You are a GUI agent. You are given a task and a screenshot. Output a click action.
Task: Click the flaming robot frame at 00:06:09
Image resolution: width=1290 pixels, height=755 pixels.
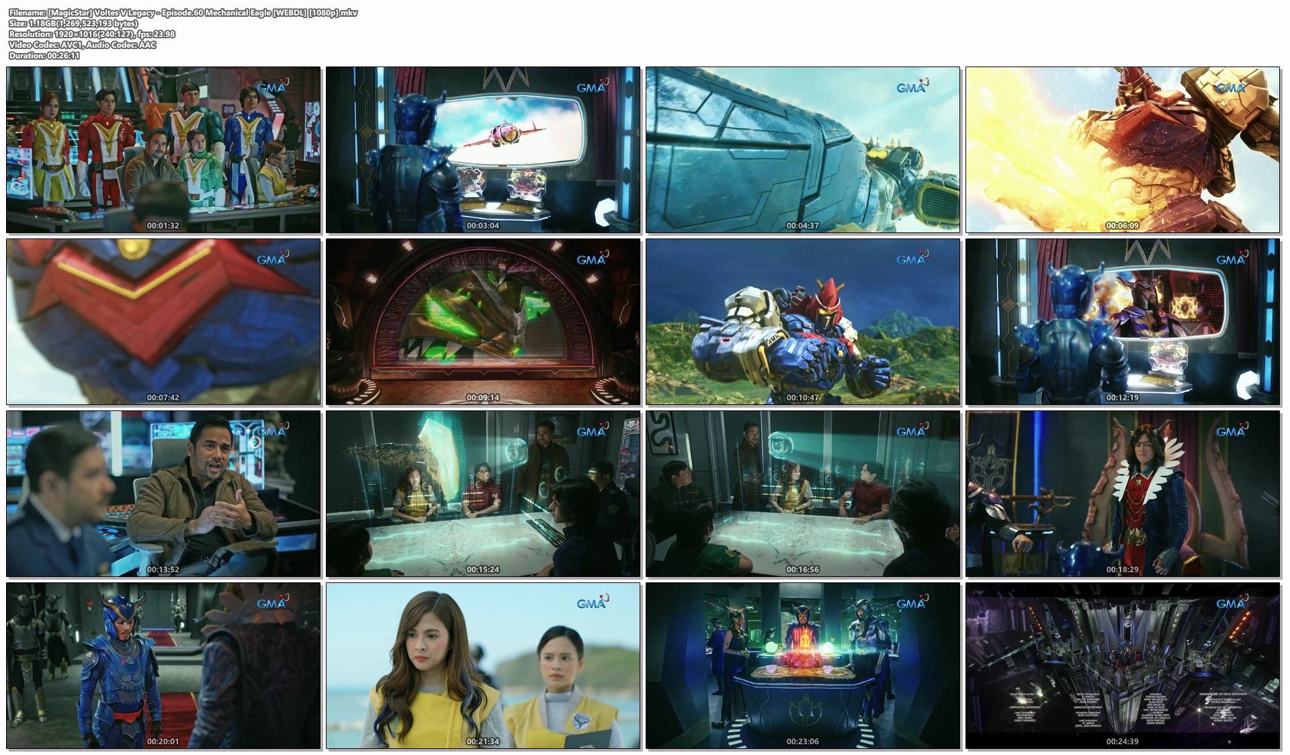coord(1123,149)
